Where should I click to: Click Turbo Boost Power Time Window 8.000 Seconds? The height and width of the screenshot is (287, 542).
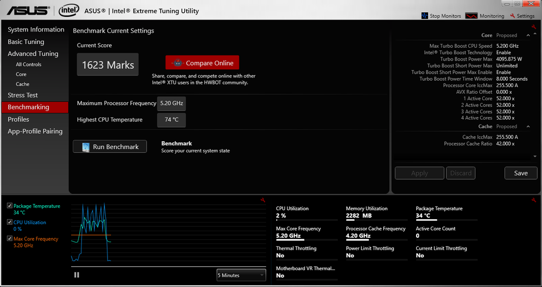[512, 79]
